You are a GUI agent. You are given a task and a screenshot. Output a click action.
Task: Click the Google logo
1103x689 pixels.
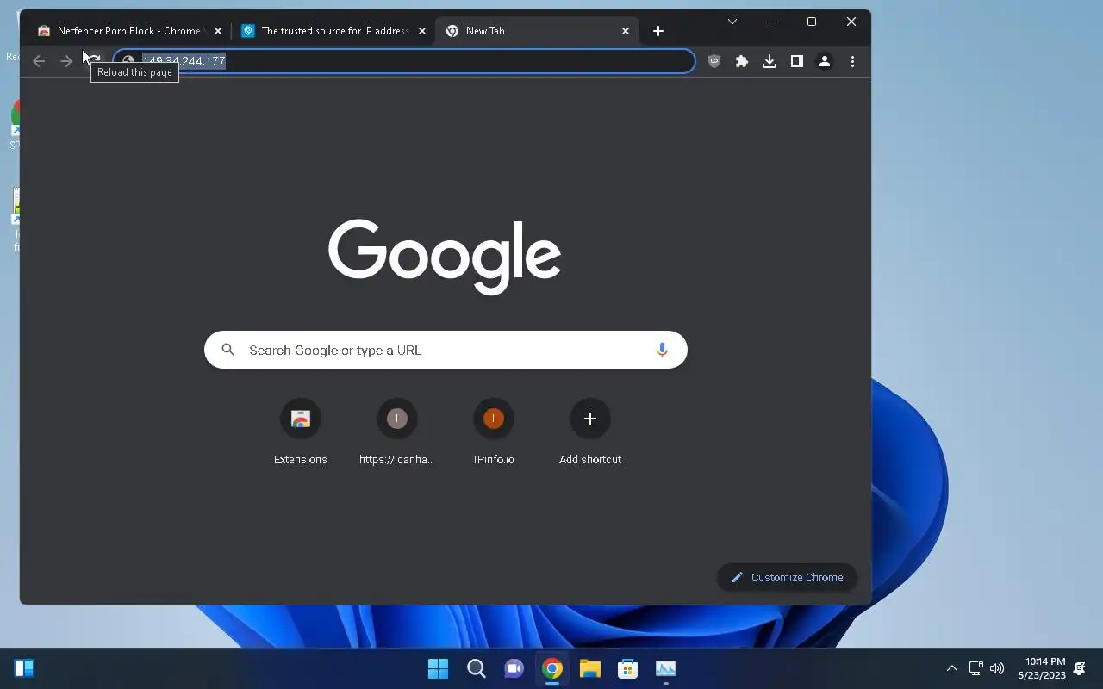(x=445, y=257)
